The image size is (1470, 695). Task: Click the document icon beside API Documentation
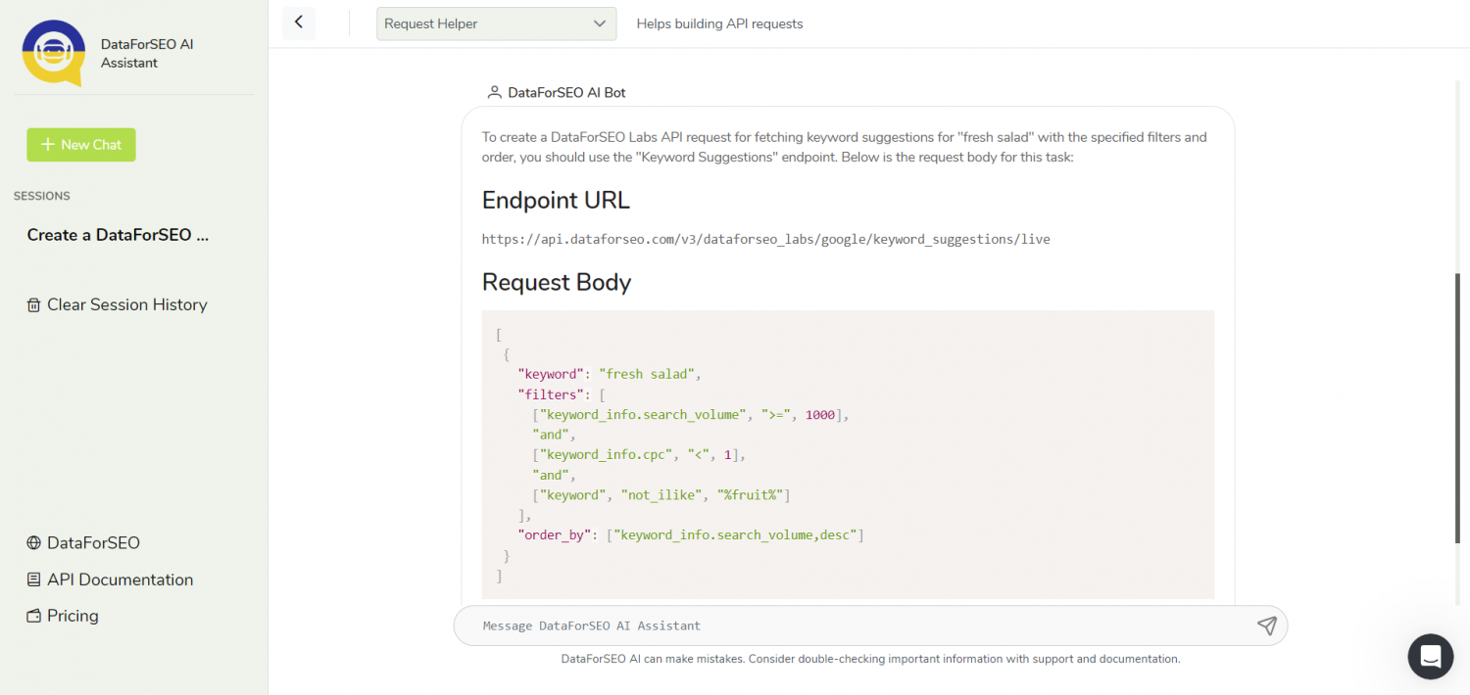coord(33,579)
